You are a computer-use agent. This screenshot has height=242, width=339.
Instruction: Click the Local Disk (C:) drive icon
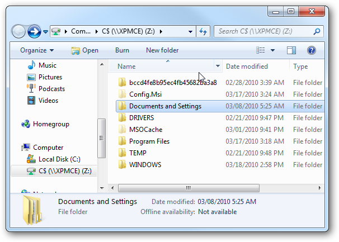click(31, 159)
